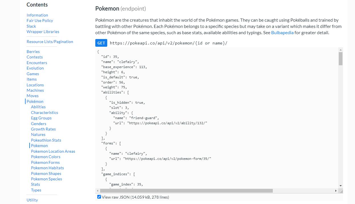Select the Egg Groups entry

pyautogui.click(x=41, y=118)
